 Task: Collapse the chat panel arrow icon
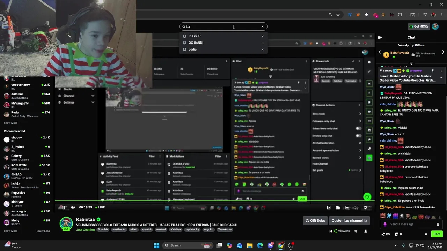(380, 37)
